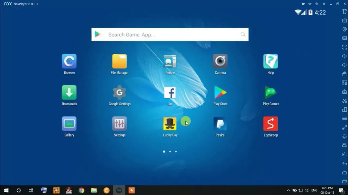The width and height of the screenshot is (348, 195).
Task: Click the loading spinner icon in sidebar
Action: [344, 136]
